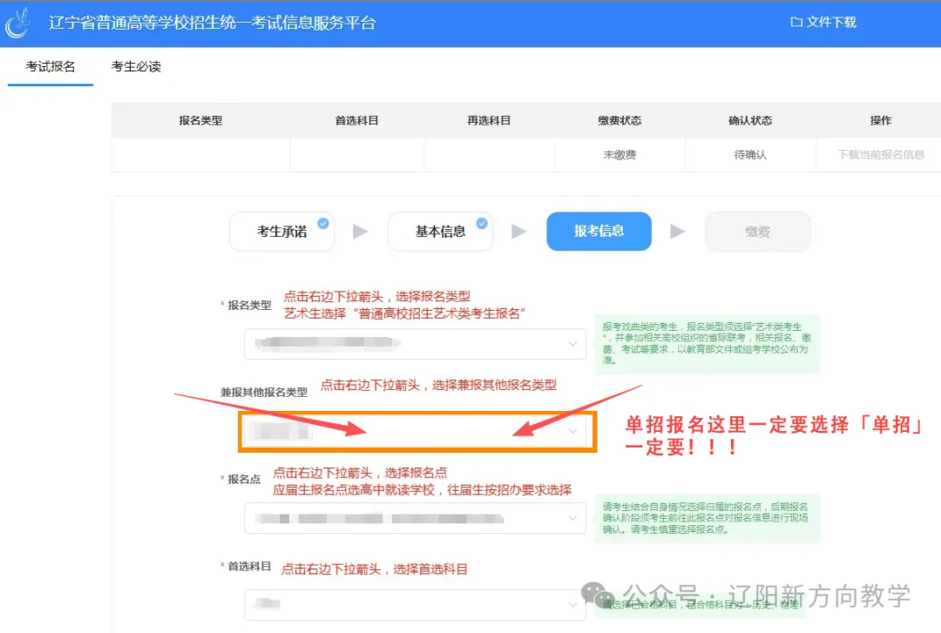Expand the 报名类型 chevron arrow
Screen dimensions: 941x633
572,344
